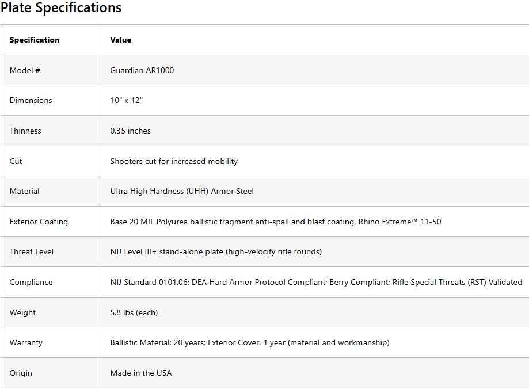Select the Value column header
529x389 pixels.
(121, 40)
